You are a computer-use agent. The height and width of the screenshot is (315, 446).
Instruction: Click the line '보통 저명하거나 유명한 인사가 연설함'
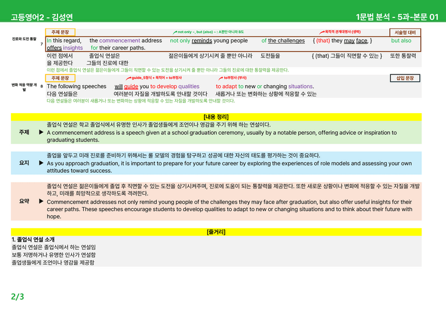click(x=54, y=255)
